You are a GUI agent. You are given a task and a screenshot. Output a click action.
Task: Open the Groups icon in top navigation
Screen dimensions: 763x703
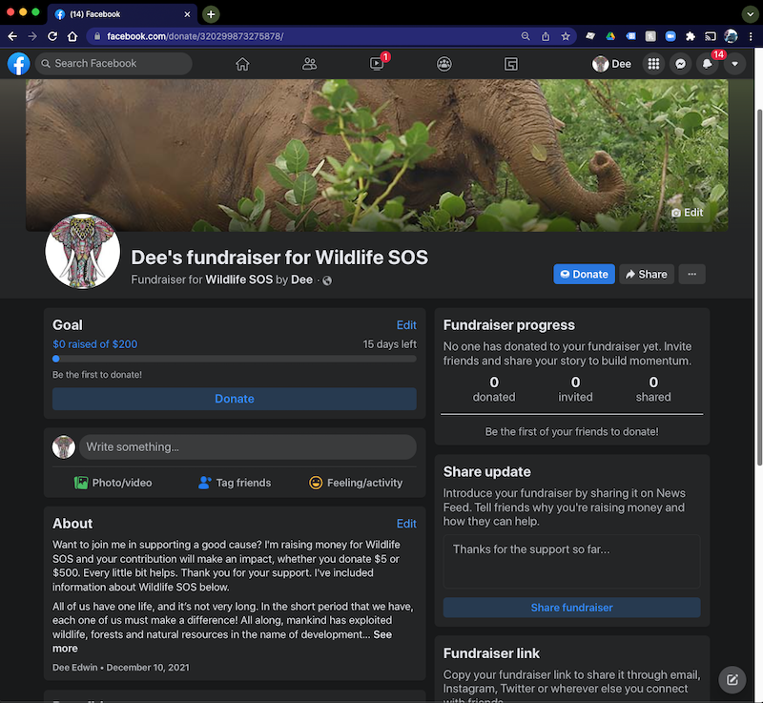click(444, 64)
